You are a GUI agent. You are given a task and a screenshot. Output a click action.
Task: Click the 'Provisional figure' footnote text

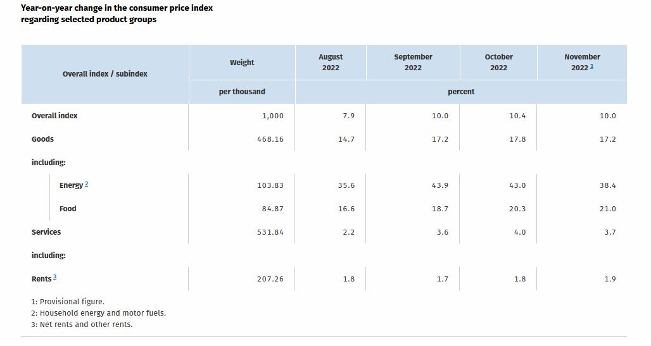[68, 302]
